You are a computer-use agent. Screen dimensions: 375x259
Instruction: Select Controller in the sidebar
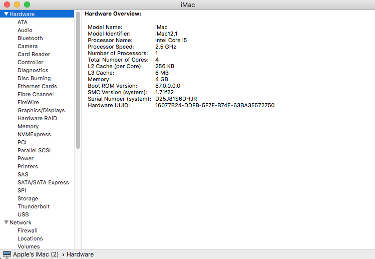[x=31, y=62]
